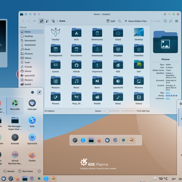Launch Konsole from the launcher

(x=15, y=139)
